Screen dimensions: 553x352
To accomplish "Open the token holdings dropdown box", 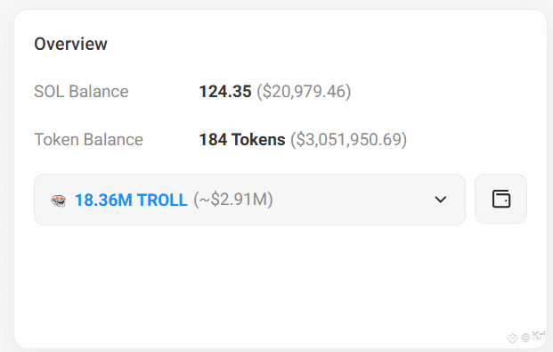I will 249,200.
